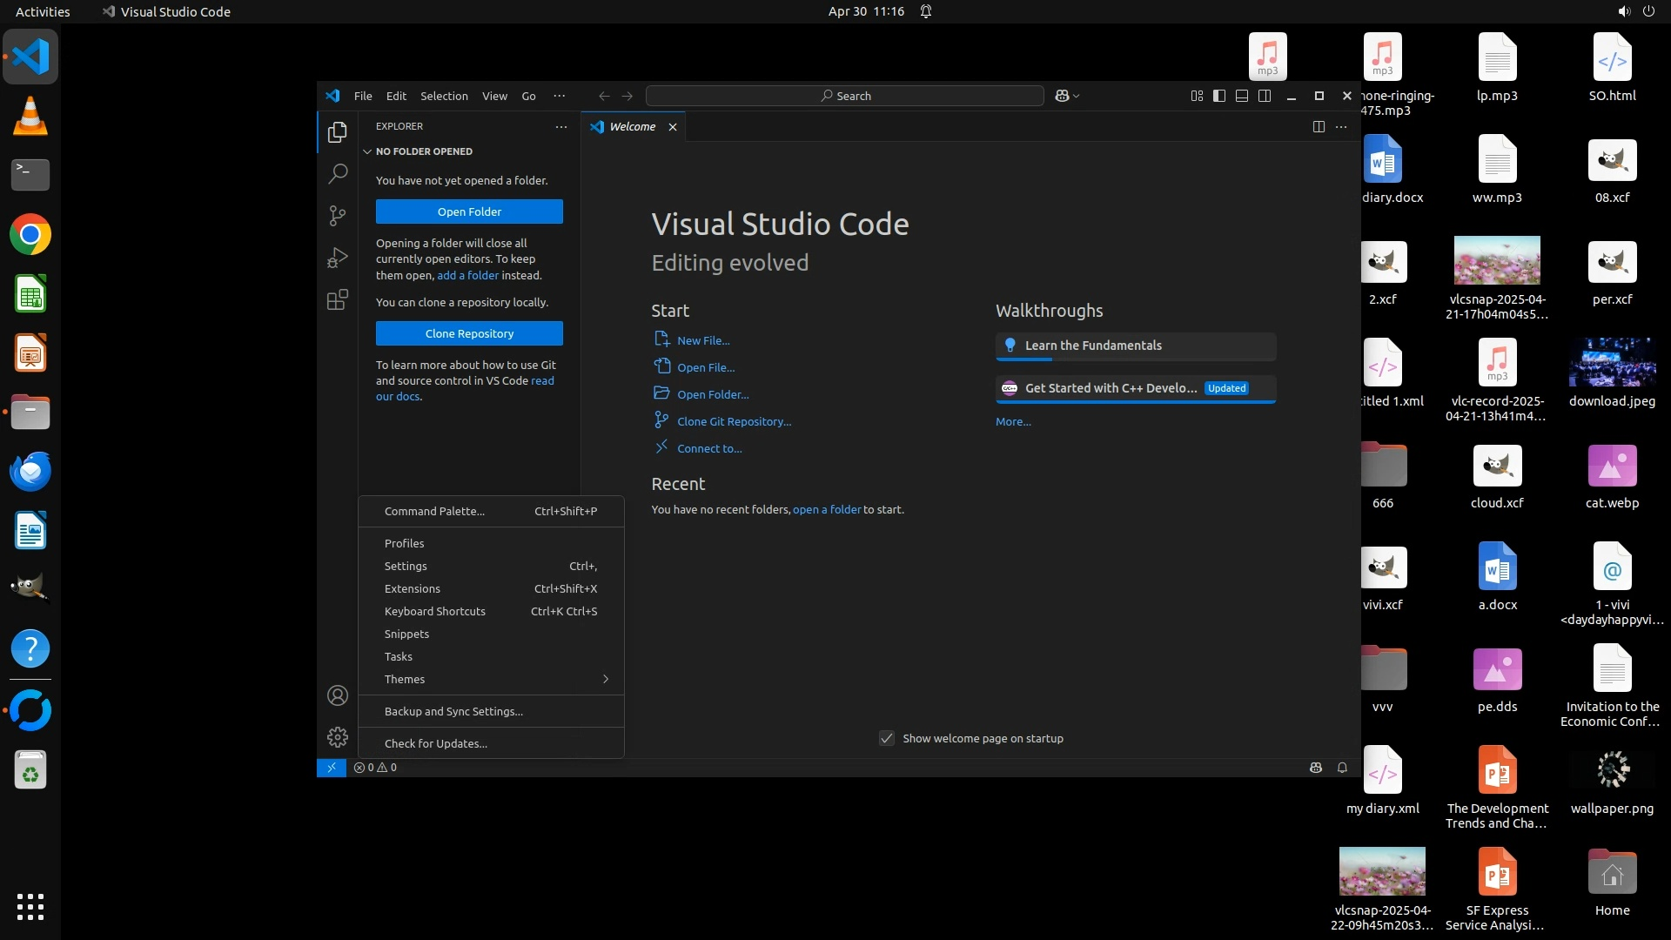Open the Extensions view icon

338,299
